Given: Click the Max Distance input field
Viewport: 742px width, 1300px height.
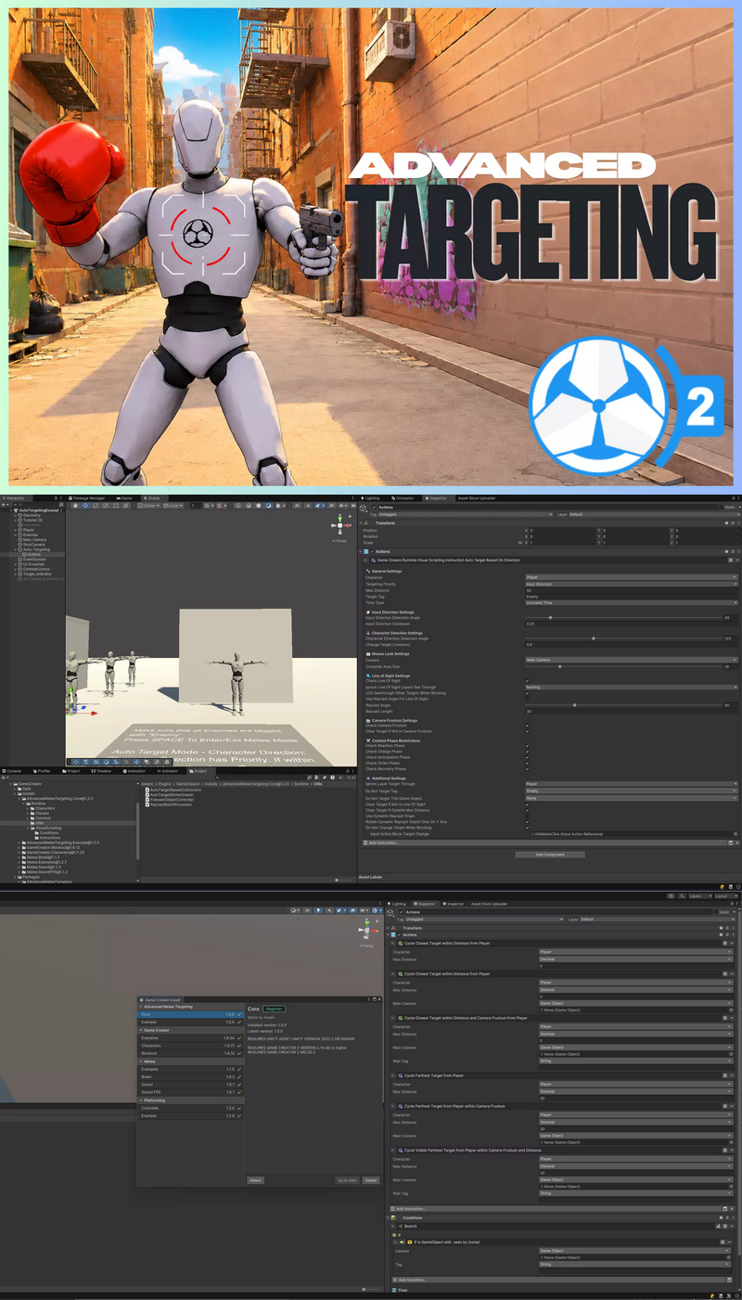Looking at the screenshot, I should click(632, 590).
